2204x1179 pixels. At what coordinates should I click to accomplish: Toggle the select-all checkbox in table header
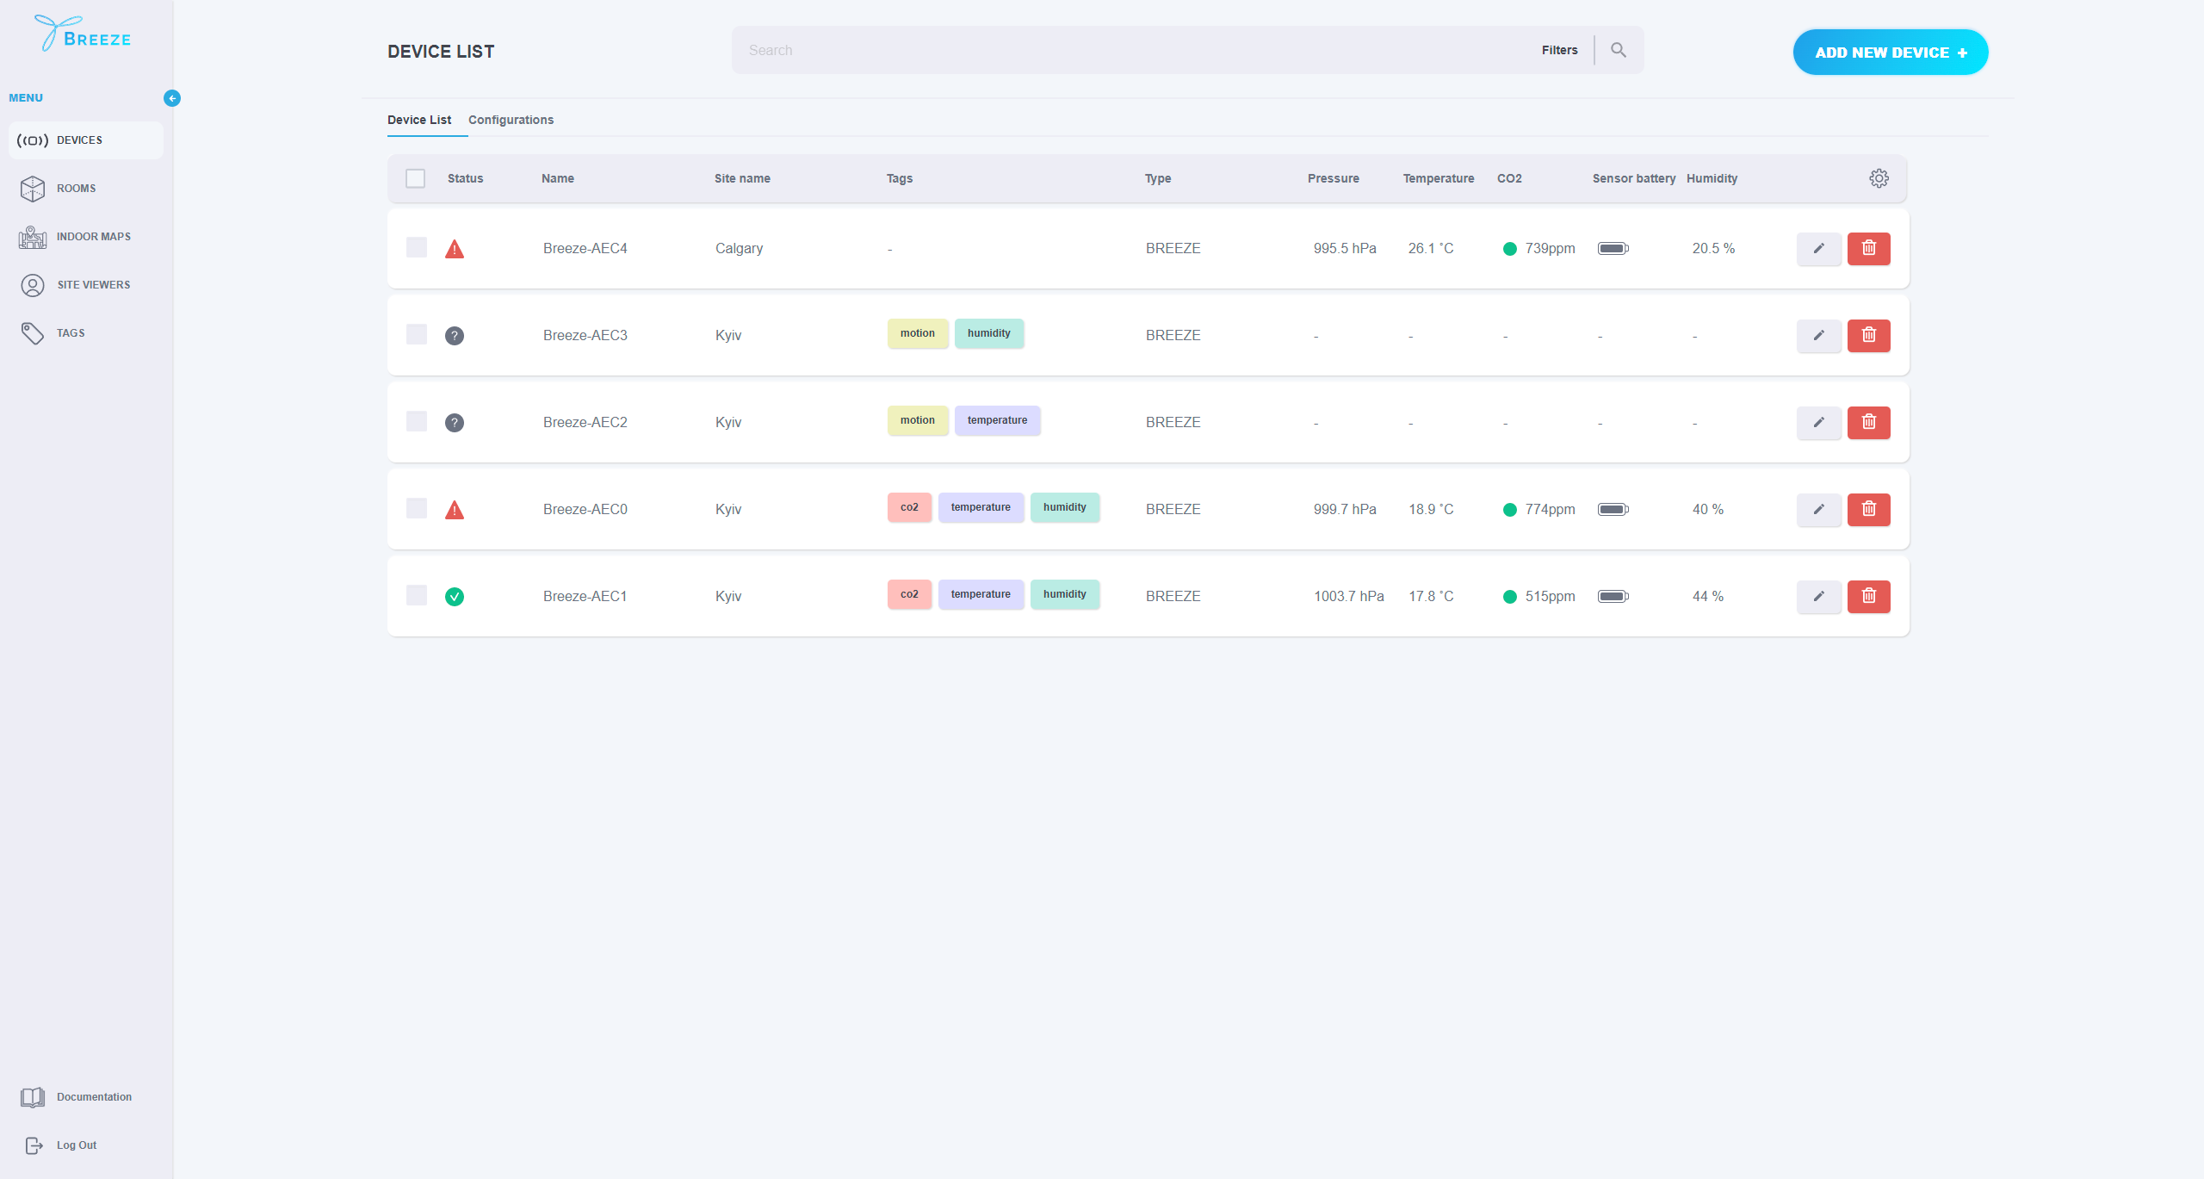click(414, 177)
